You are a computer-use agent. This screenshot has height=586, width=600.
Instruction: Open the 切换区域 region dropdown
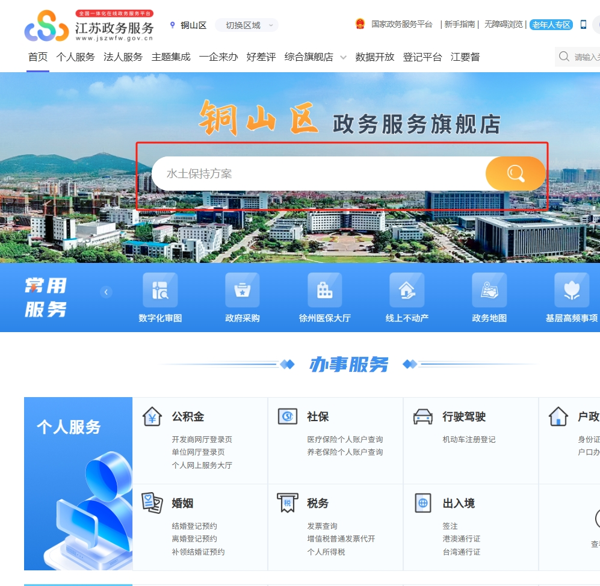[247, 25]
